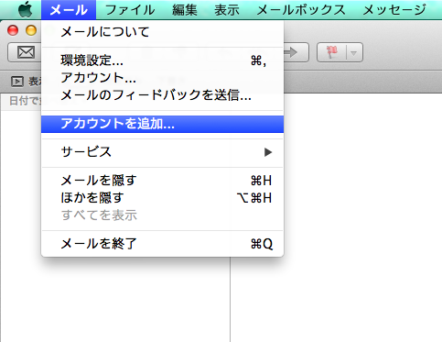
Task: Select アカウント... menu item
Action: click(x=162, y=78)
